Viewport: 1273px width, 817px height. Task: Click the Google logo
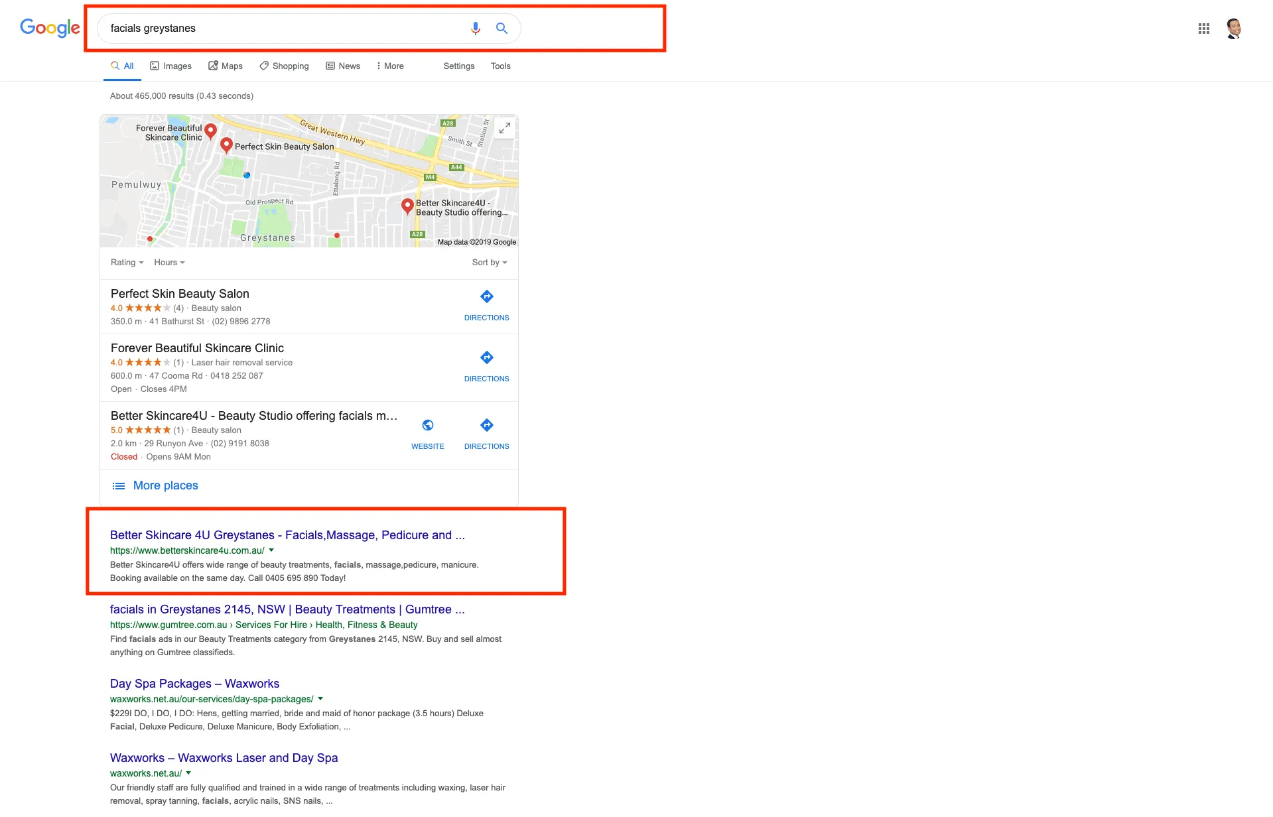point(50,28)
